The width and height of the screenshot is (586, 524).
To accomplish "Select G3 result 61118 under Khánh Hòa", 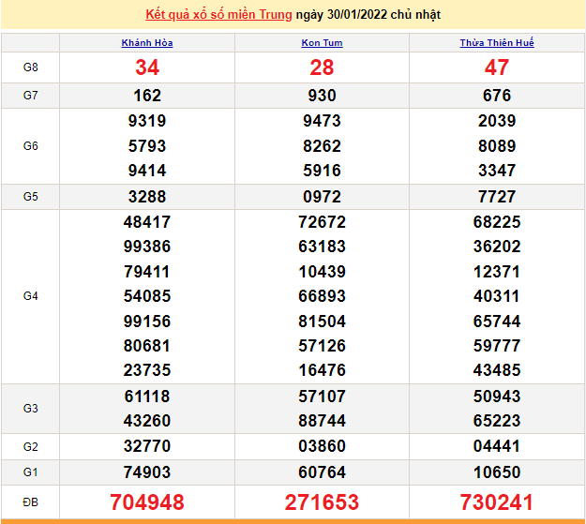I will point(147,397).
